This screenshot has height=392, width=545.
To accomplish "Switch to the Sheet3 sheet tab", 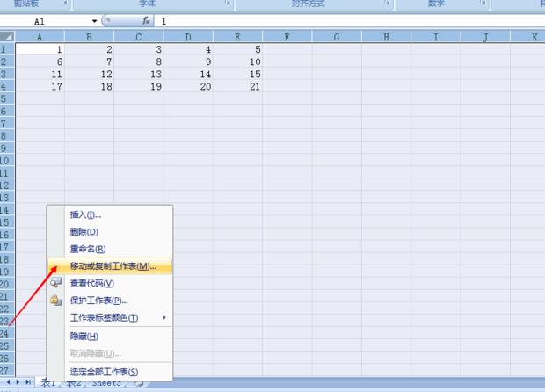I will coord(106,383).
